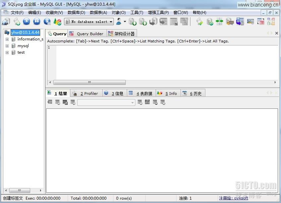Click the colorful shapes format query icon
Image resolution: width=281 pixels, height=203 pixels.
[57, 22]
